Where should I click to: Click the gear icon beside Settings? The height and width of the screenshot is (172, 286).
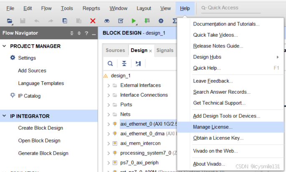13,58
